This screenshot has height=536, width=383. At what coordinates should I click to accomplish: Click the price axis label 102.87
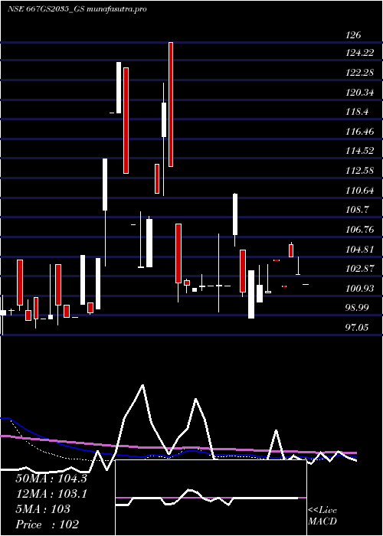point(360,269)
